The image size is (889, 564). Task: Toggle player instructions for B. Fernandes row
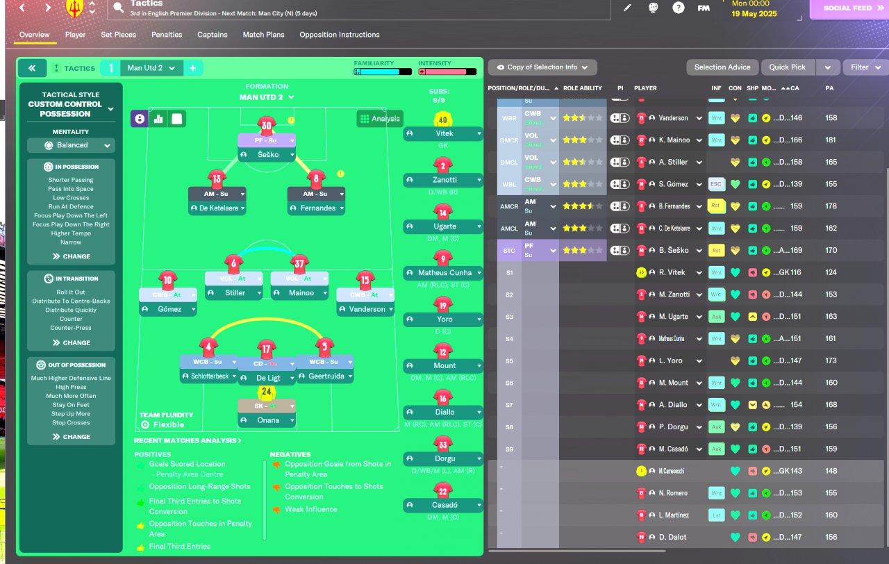(x=620, y=206)
